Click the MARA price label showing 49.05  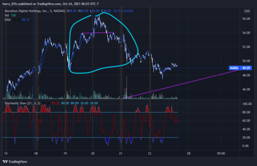(x=240, y=68)
